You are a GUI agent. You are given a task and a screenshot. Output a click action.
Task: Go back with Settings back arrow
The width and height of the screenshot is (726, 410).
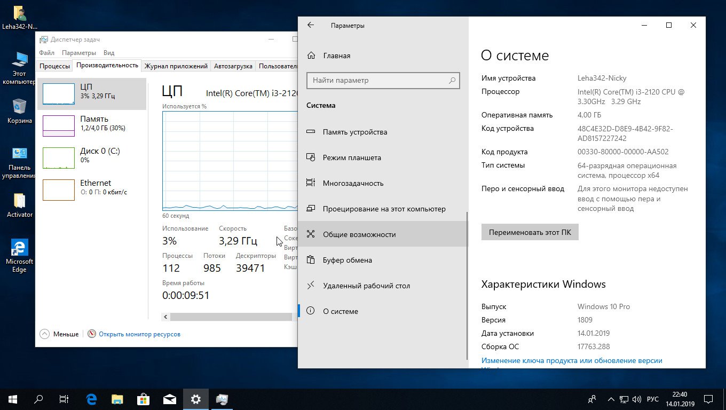tap(311, 25)
